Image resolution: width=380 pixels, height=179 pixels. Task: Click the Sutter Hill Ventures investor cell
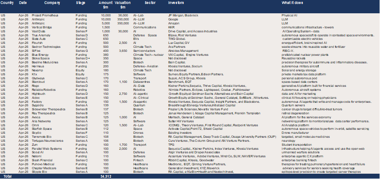tap(181, 121)
